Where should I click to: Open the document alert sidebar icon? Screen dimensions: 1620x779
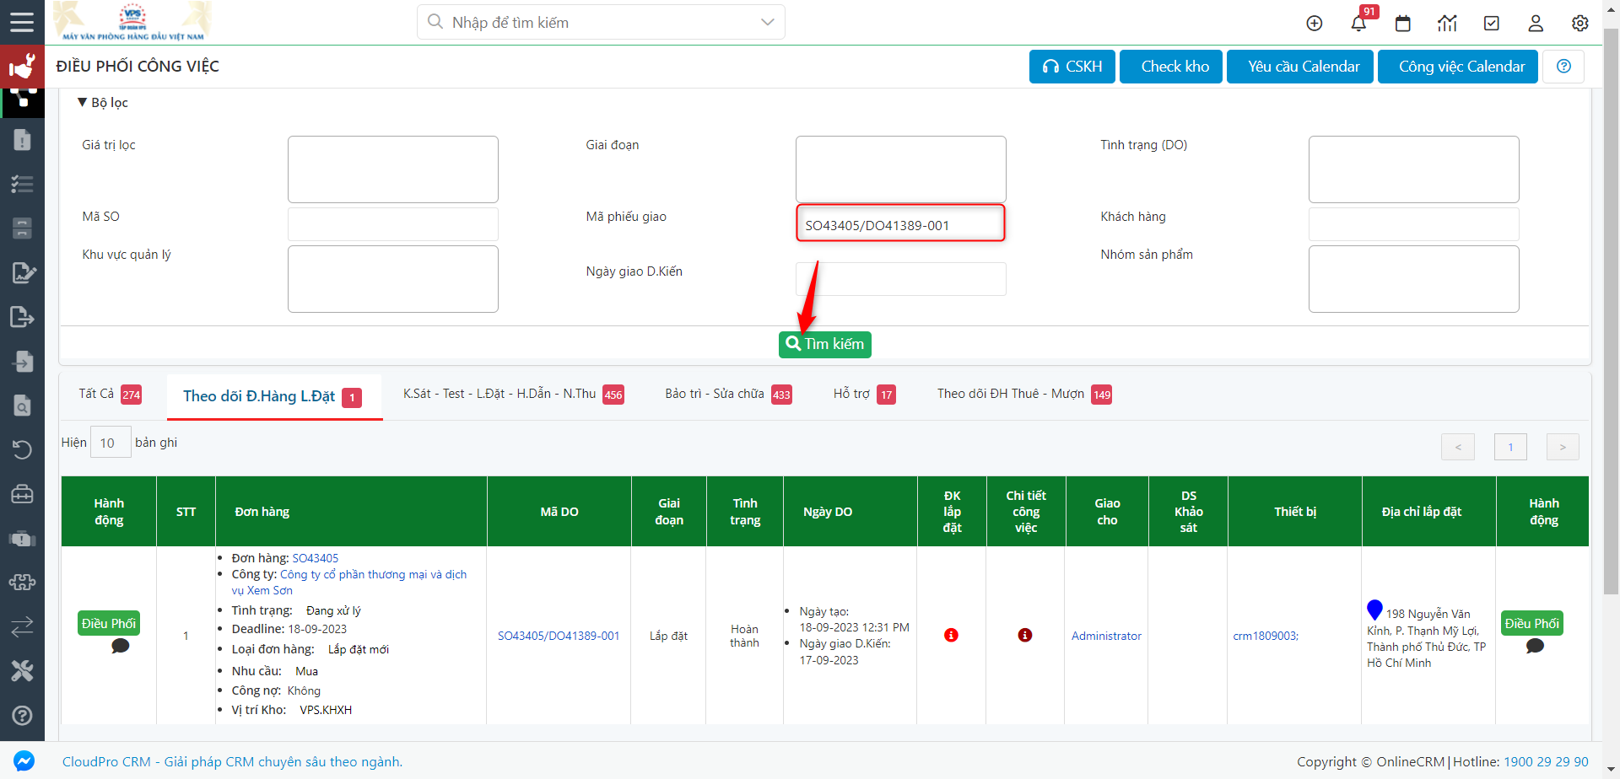22,140
